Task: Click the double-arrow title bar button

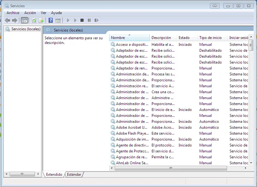Action: 215,6
